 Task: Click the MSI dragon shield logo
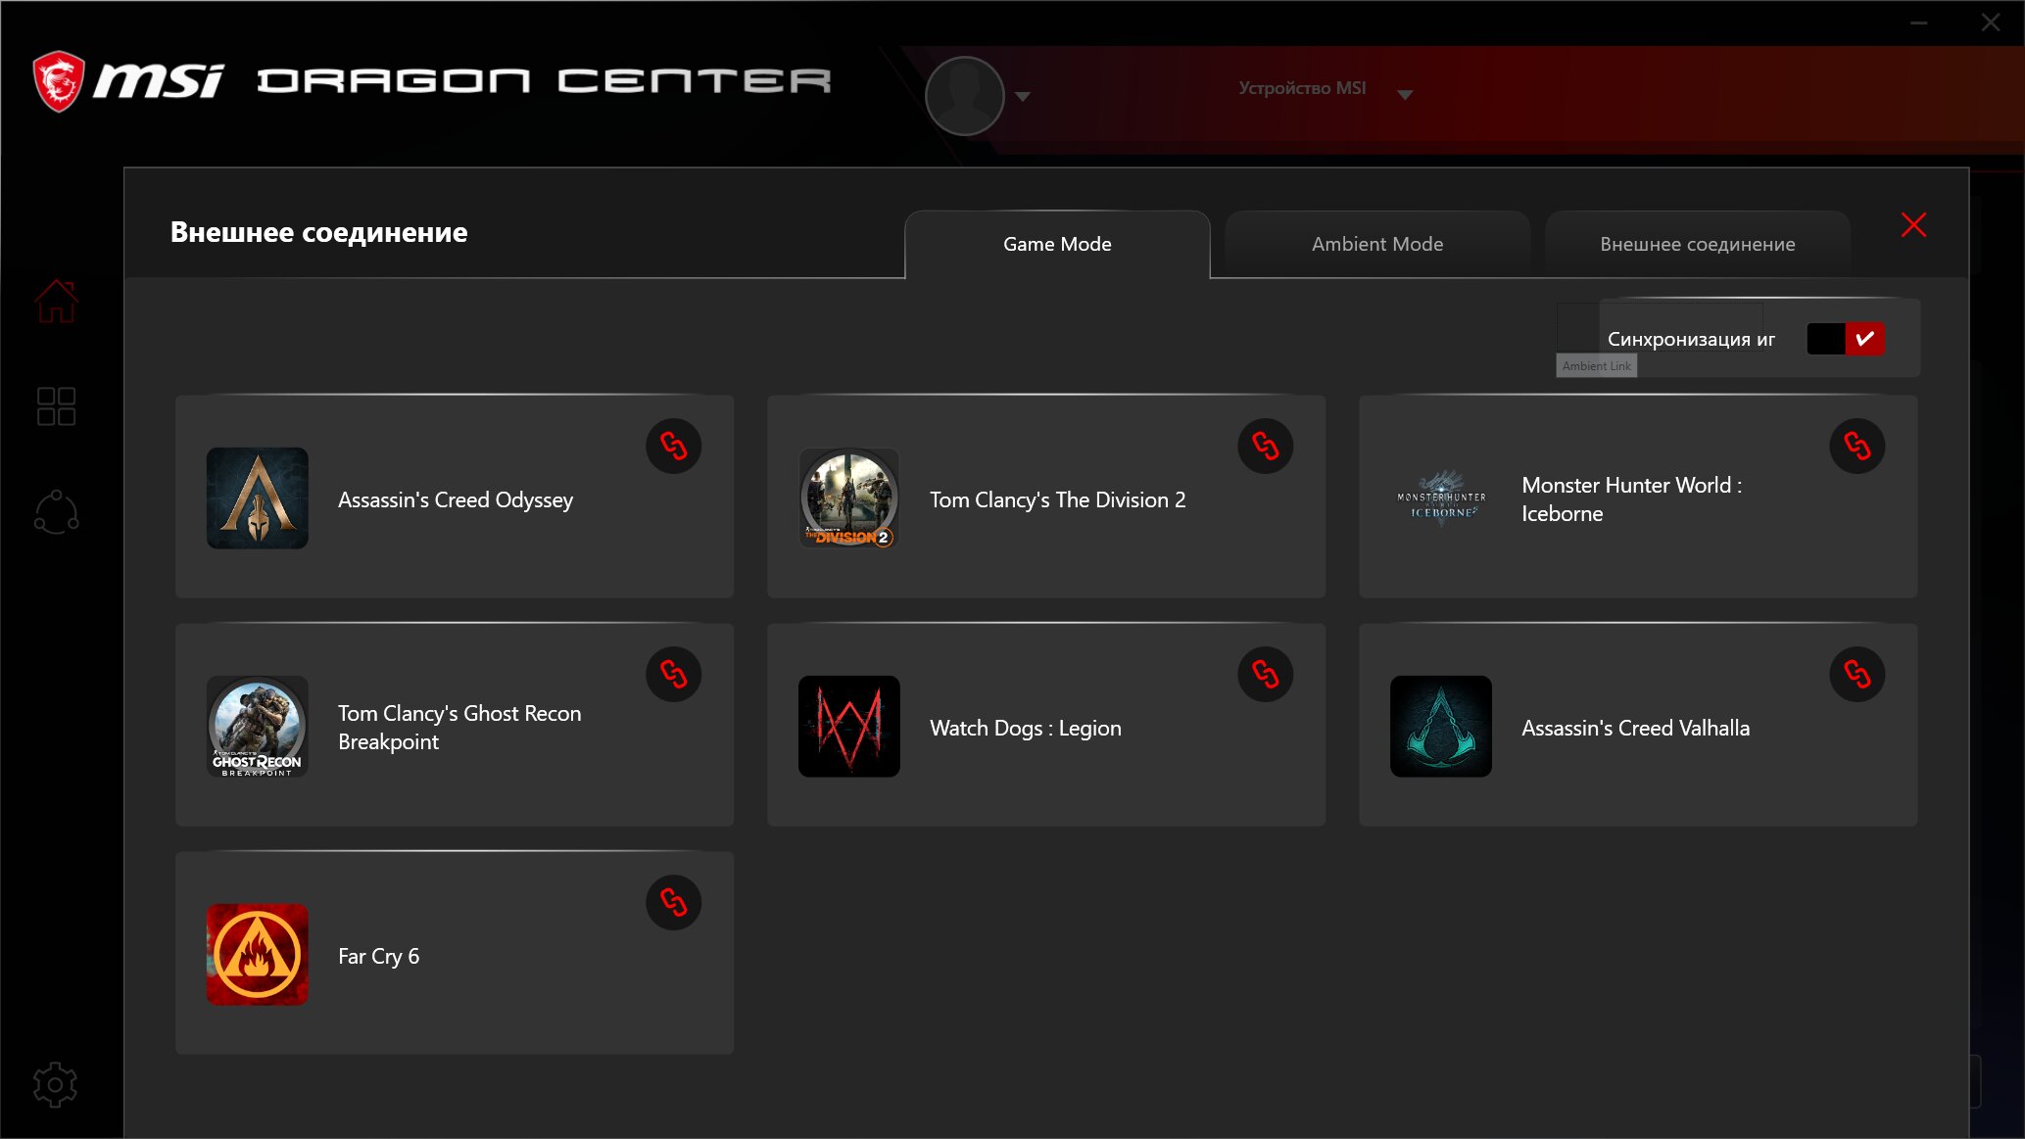[x=59, y=81]
